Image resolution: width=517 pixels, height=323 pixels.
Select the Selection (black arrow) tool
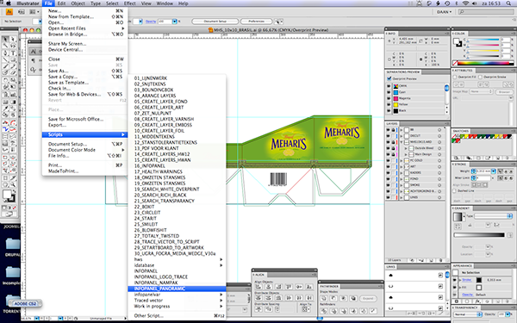click(5, 40)
